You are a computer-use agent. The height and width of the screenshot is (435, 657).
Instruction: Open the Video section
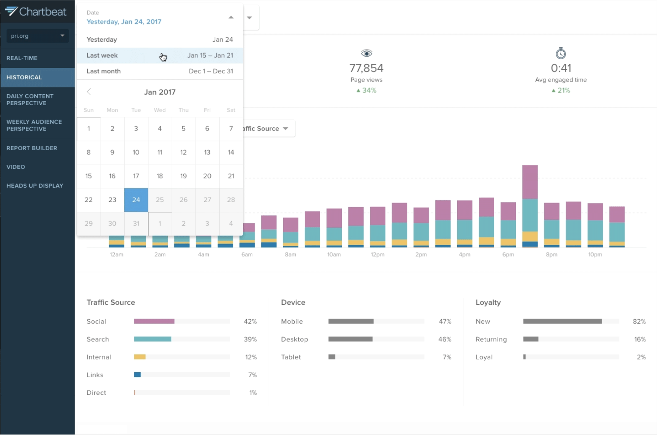pos(16,167)
